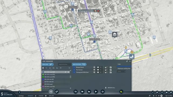Filter lines by train tab
The image size is (173, 97).
pyautogui.click(x=54, y=68)
